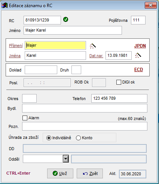
Task: Go back using the Zpět button
Action: (90, 173)
